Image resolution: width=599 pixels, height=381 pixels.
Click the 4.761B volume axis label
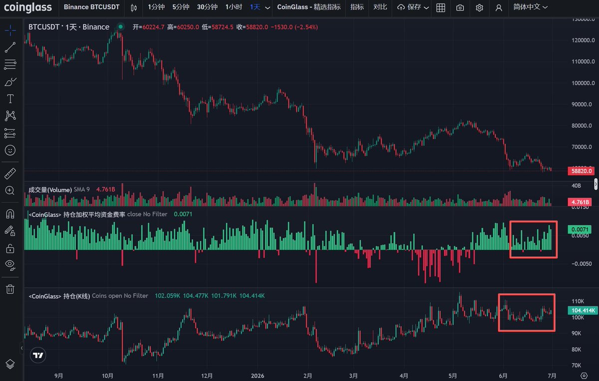pos(581,202)
